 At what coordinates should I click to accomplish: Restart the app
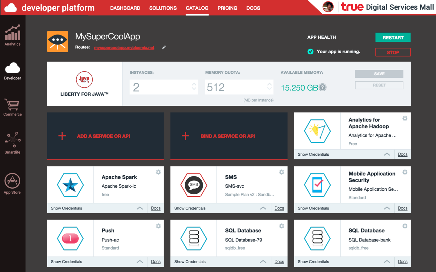[393, 37]
